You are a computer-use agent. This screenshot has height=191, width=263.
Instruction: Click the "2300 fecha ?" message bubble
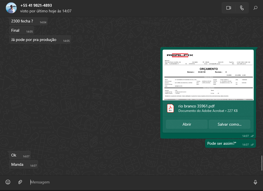tap(22, 21)
